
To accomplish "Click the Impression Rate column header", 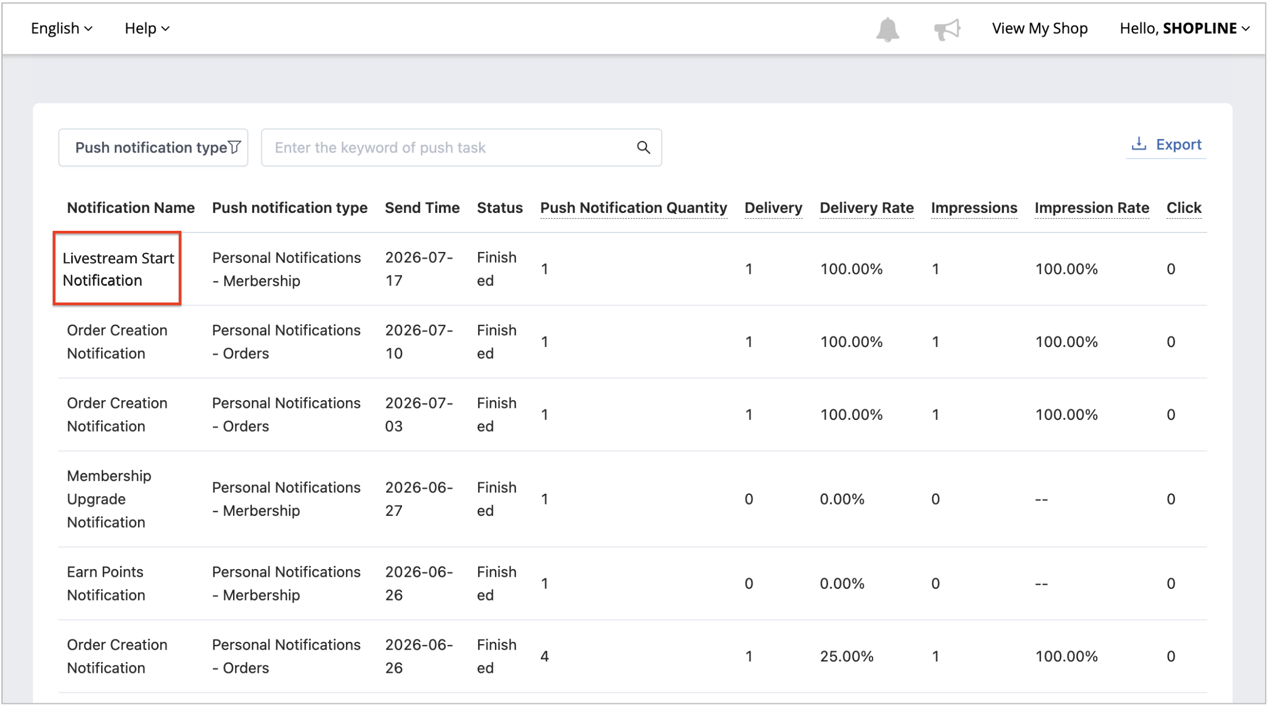I will point(1091,208).
